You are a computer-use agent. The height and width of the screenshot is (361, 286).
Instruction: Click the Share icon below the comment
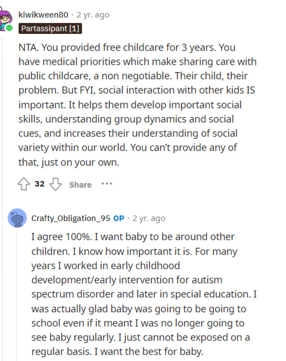pos(80,185)
